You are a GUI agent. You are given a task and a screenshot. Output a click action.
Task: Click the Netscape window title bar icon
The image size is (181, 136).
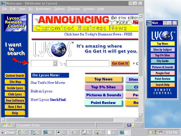click(x=4, y=3)
